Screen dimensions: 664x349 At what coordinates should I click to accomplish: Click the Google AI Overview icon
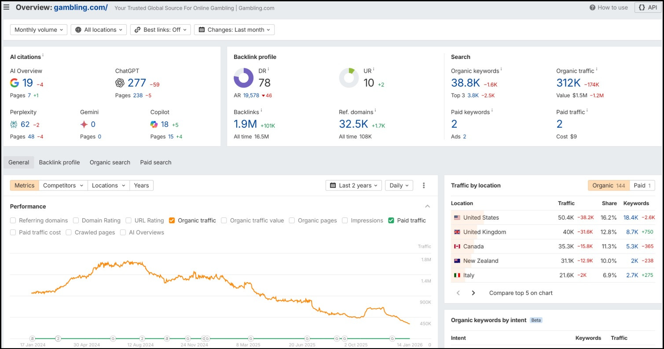click(x=15, y=83)
